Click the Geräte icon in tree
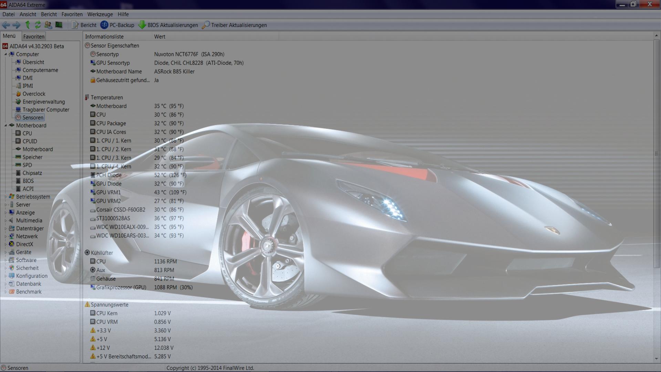661x372 pixels. (x=12, y=252)
